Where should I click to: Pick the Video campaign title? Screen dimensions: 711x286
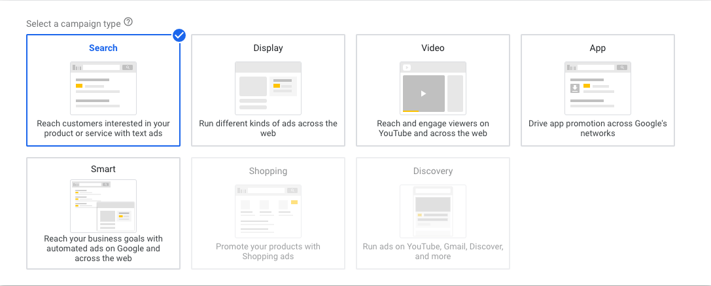tap(432, 48)
